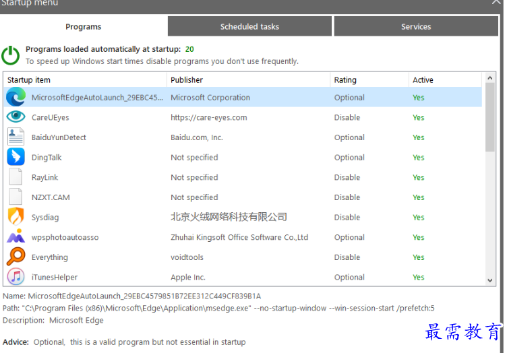The height and width of the screenshot is (353, 507).
Task: Open the Services tab
Action: click(416, 26)
